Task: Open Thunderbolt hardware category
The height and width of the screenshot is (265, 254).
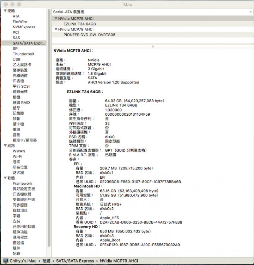Action: [24, 54]
